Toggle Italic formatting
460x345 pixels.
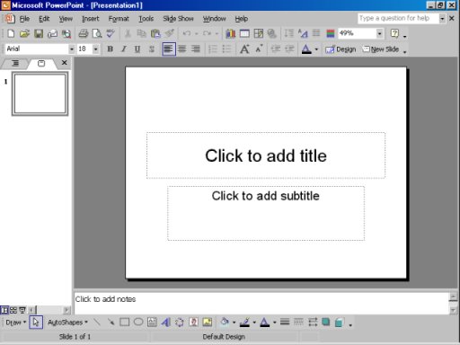[124, 49]
